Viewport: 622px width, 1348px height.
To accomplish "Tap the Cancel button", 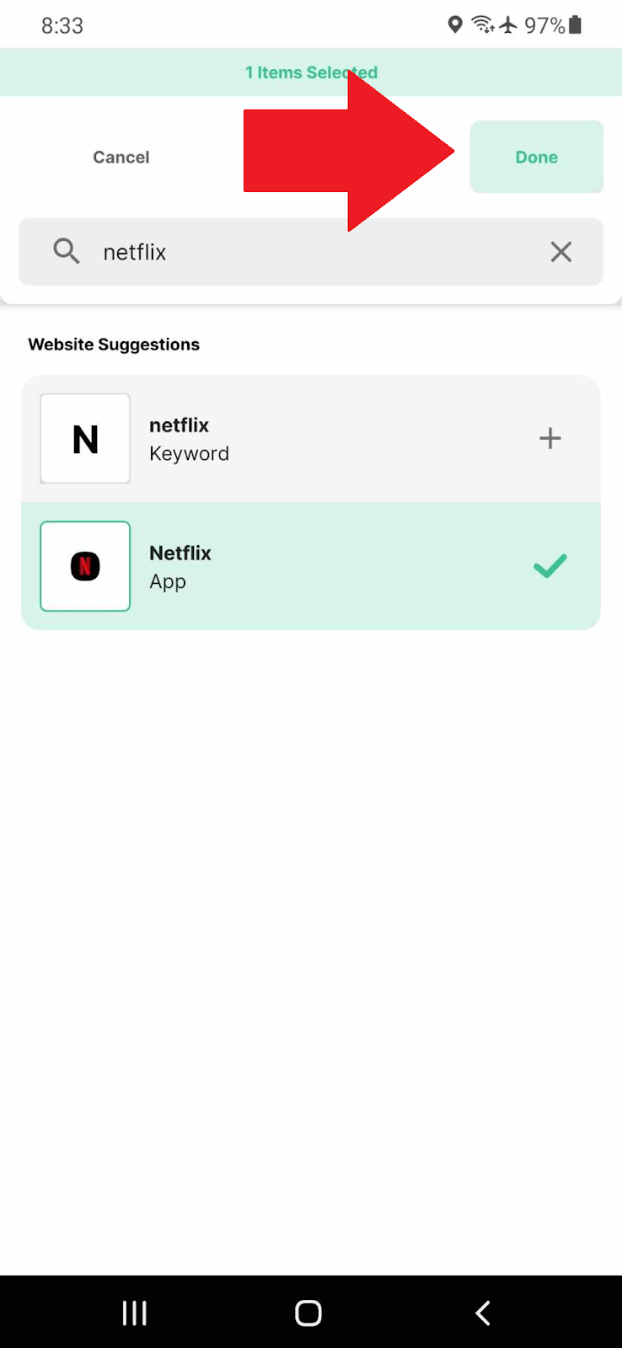I will click(x=121, y=157).
